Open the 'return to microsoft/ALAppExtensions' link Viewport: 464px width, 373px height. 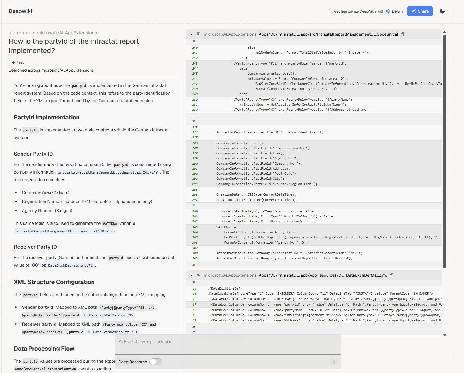pyautogui.click(x=57, y=33)
